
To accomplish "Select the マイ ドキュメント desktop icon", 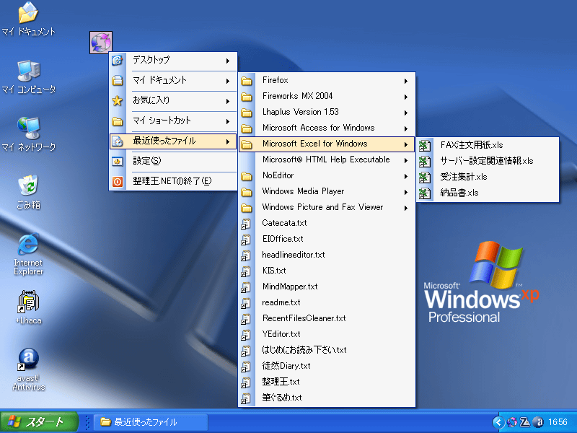I will (x=29, y=19).
